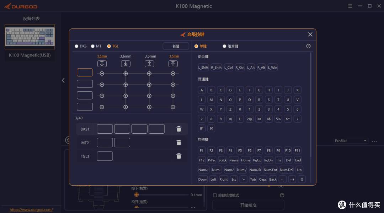Click the 3.6mm release-up arrow icon

coord(149,64)
